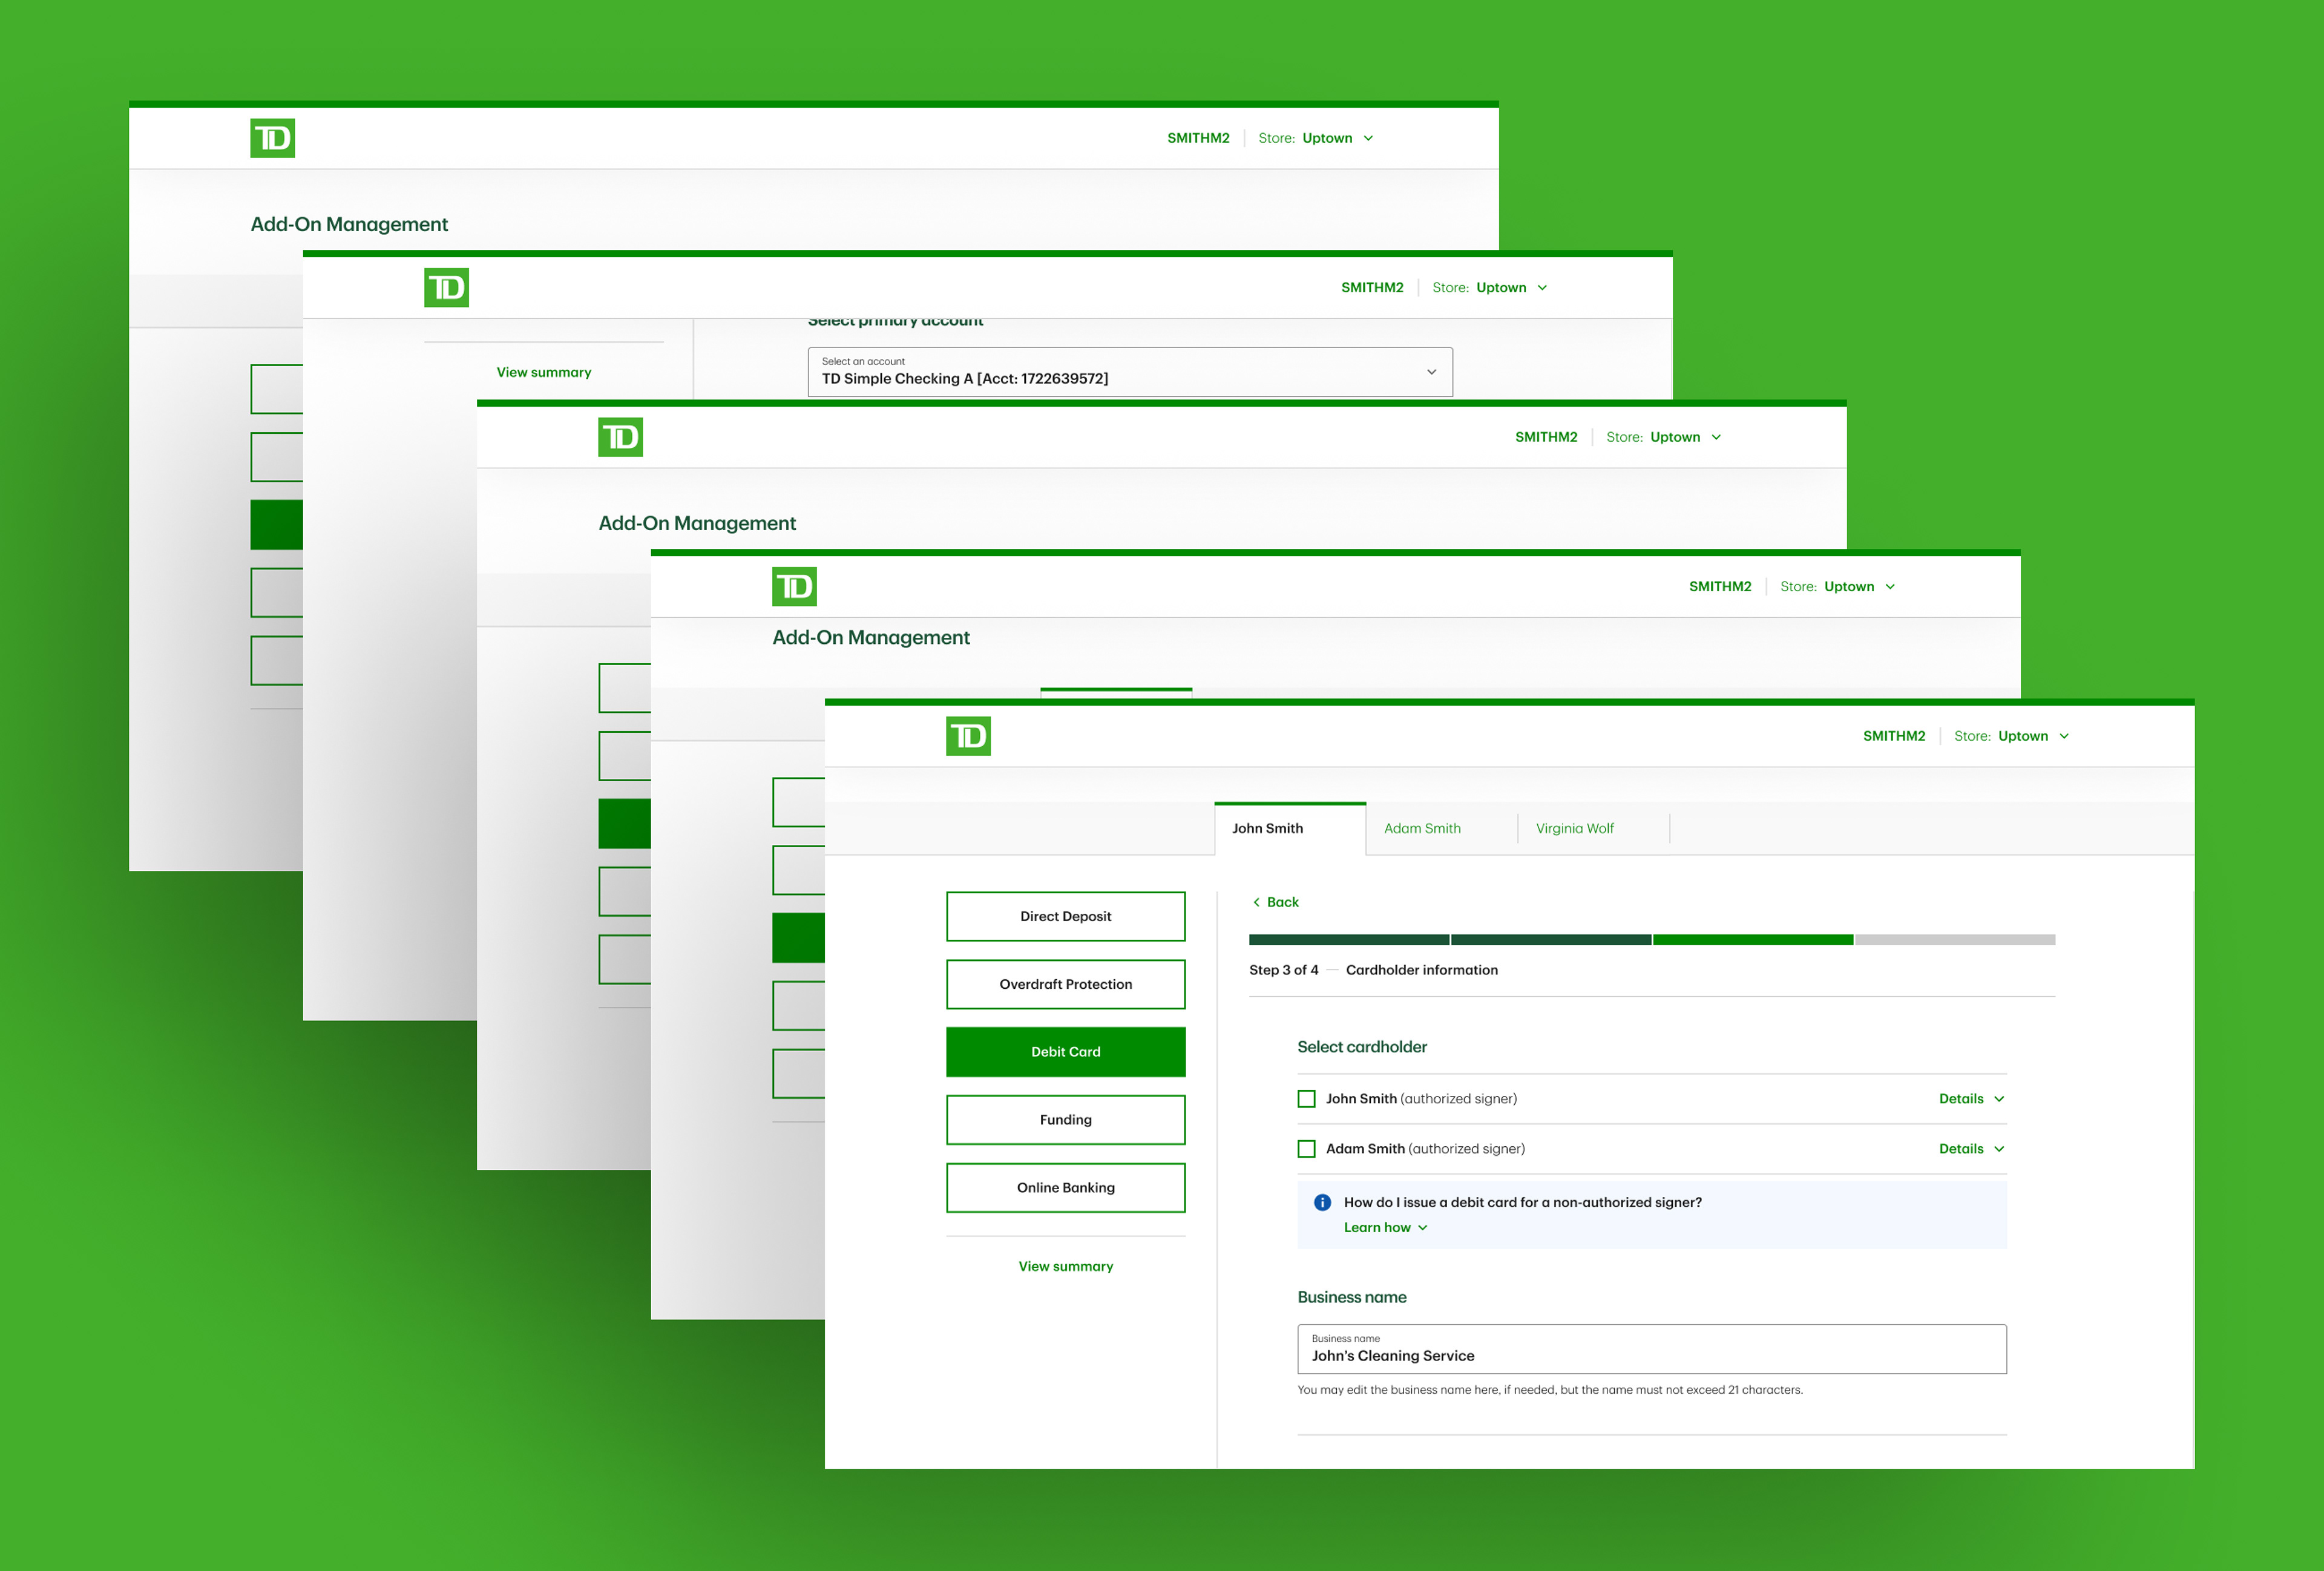The height and width of the screenshot is (1571, 2324).
Task: Click the Business name input field
Action: [1652, 1350]
